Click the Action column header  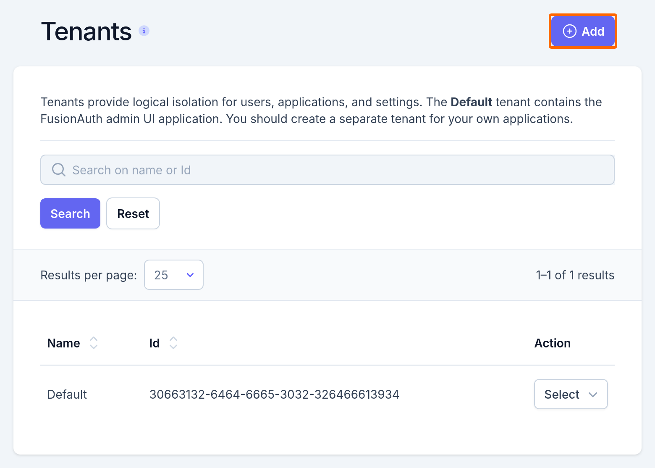click(x=553, y=343)
